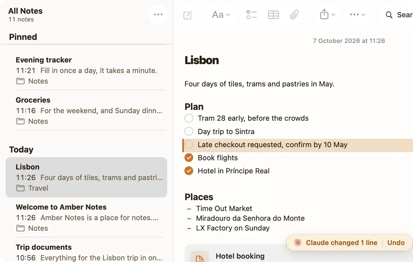Click the Today section header
This screenshot has height=262, width=413.
(21, 150)
